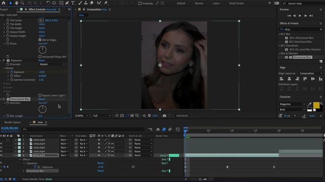Click the yellow fill color swatch

(x=316, y=105)
